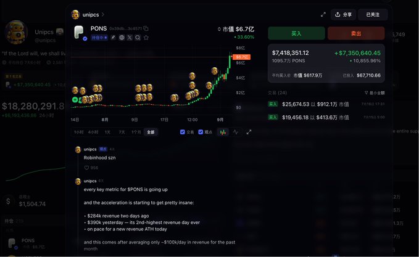Viewport: 419px width, 257px height.
Task: Click the 持仓中 holding badge
Action: coord(99,38)
